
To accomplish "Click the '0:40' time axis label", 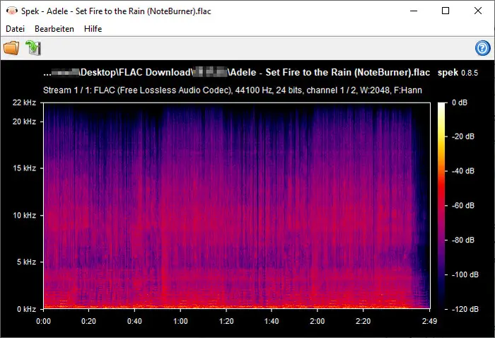I will [134, 321].
